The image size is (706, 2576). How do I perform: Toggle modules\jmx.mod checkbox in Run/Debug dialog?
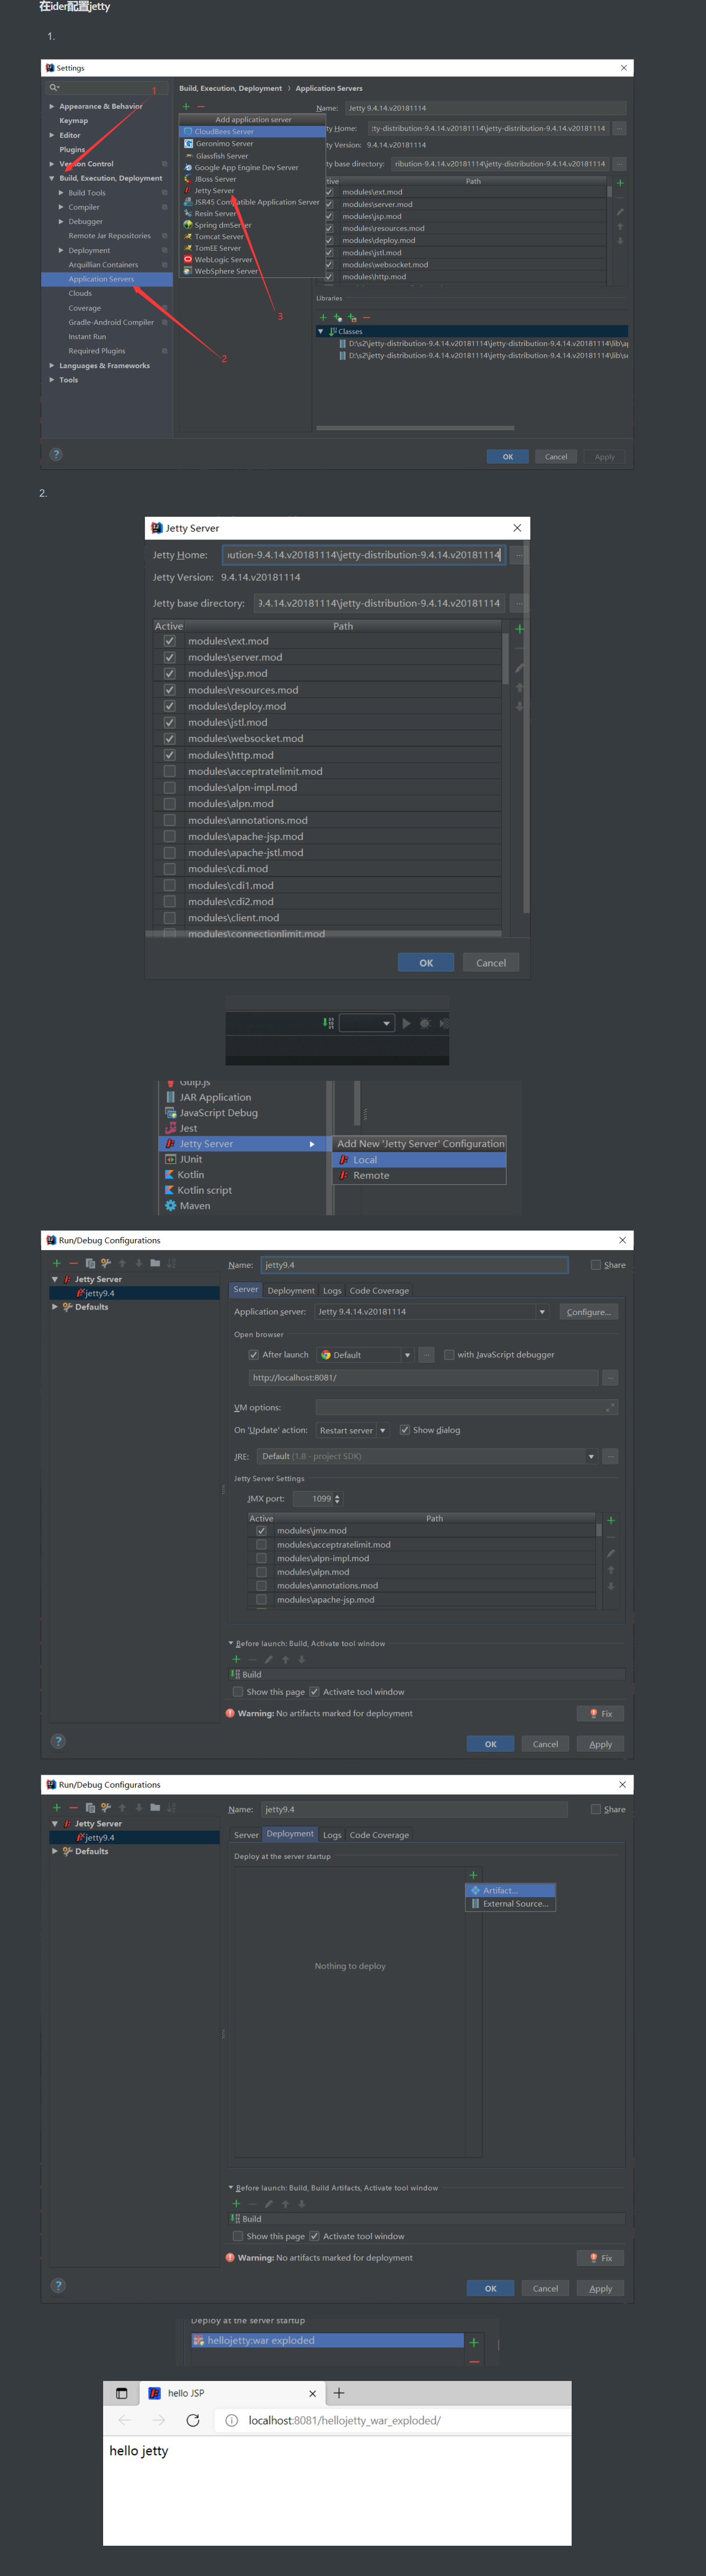[x=262, y=1531]
